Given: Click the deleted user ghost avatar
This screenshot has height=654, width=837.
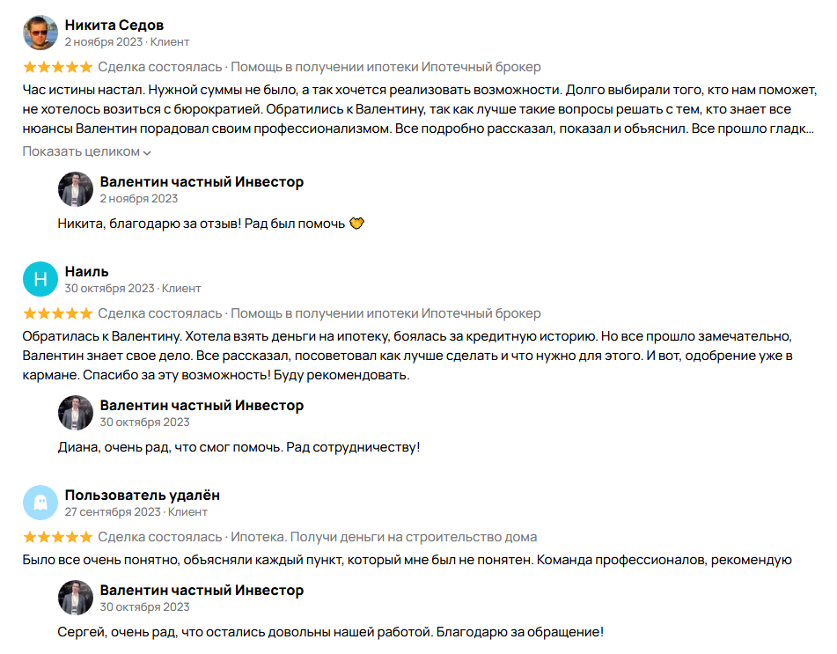Looking at the screenshot, I should tap(40, 503).
